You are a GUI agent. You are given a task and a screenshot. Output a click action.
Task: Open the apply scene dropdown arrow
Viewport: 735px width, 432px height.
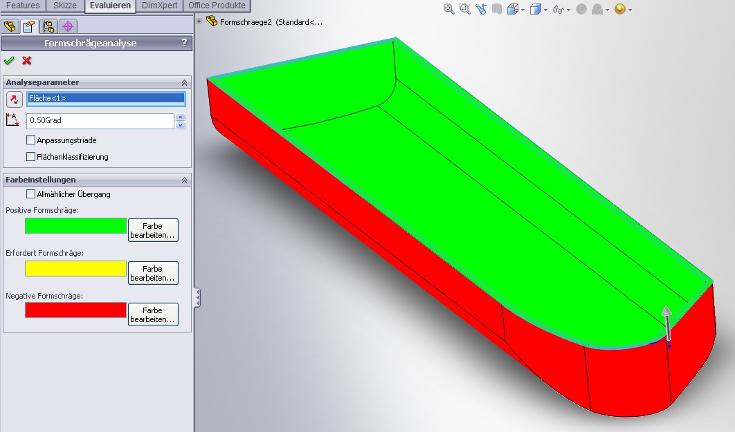[x=607, y=10]
